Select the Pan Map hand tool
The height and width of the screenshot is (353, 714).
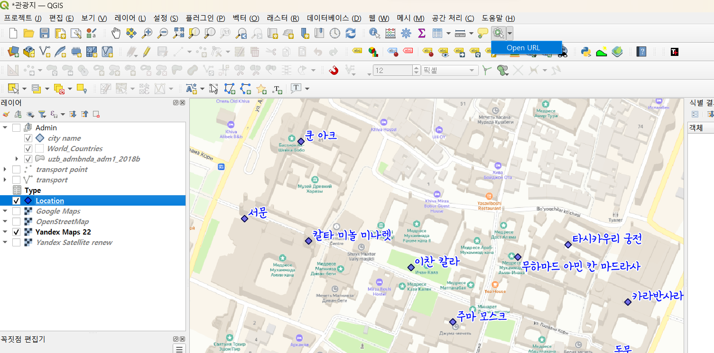pos(116,33)
